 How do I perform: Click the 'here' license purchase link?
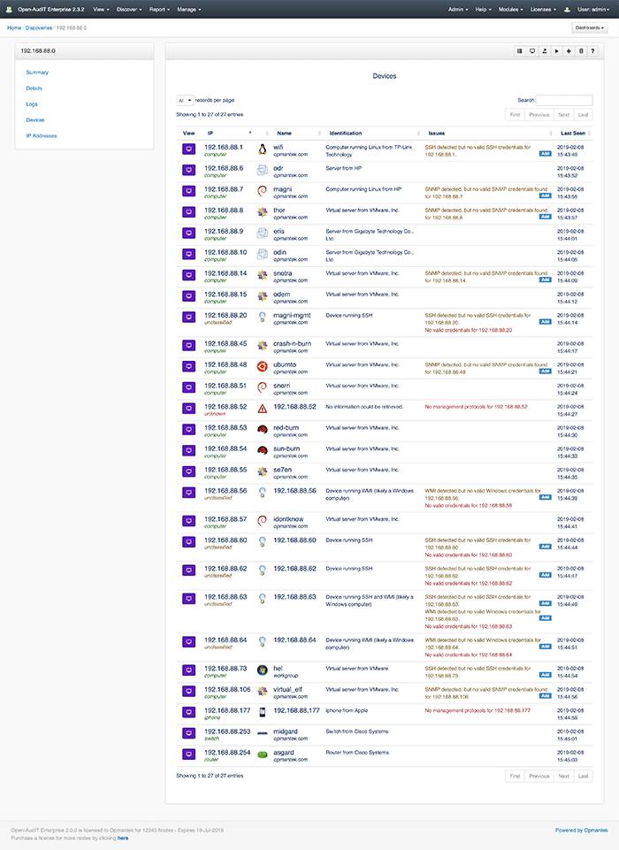coord(123,839)
